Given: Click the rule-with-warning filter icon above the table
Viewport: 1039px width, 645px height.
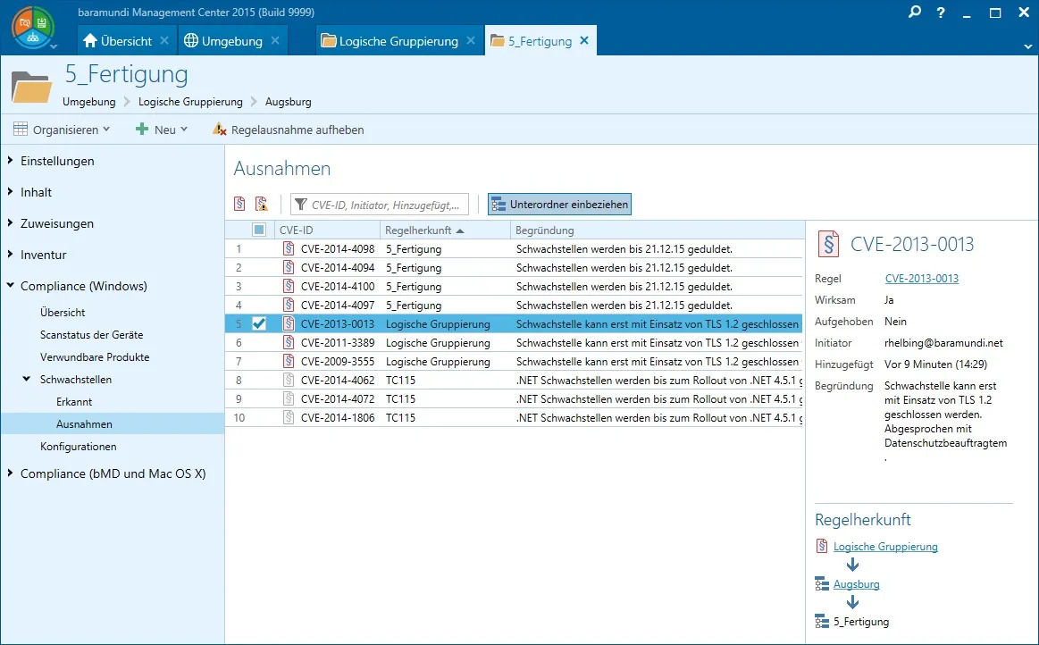Looking at the screenshot, I should (262, 204).
